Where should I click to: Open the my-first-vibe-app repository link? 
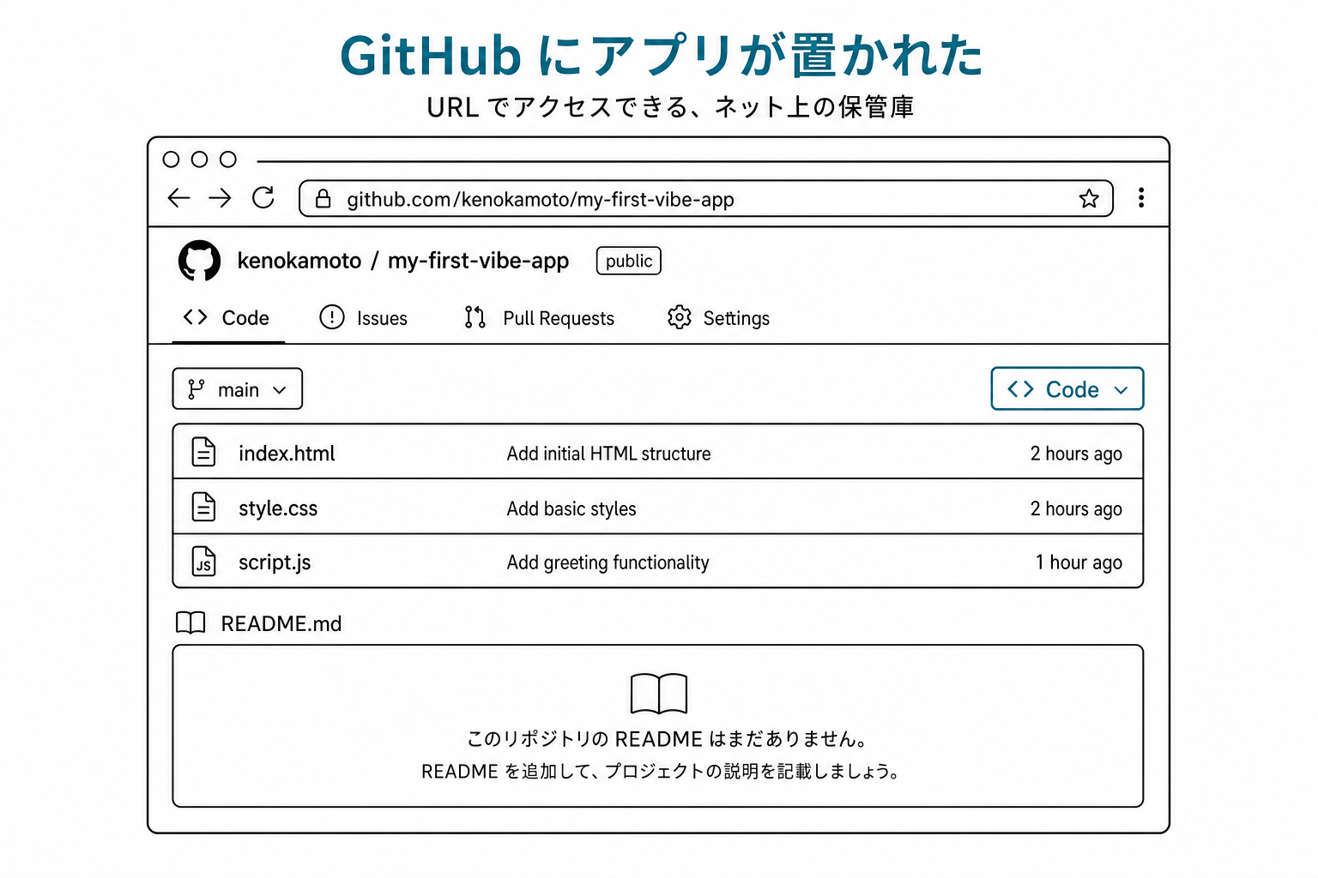(478, 262)
